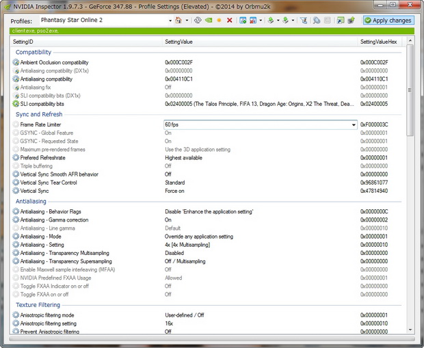Select the Triple buffering setting row
This screenshot has height=348, width=424.
(206, 166)
